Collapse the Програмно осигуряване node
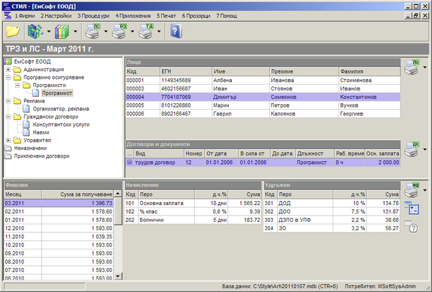The height and width of the screenshot is (292, 432). (x=8, y=78)
